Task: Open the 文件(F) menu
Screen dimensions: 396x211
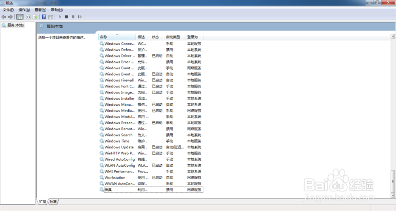Action: [8, 10]
